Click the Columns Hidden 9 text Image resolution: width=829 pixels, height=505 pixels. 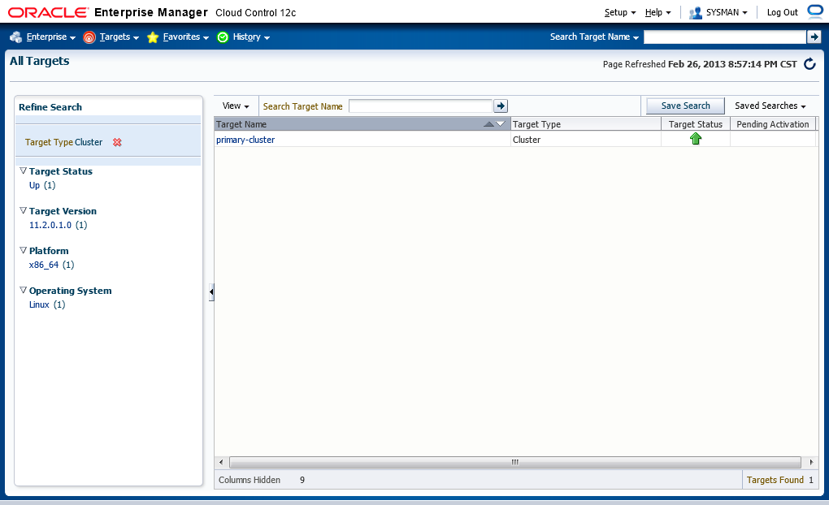261,480
